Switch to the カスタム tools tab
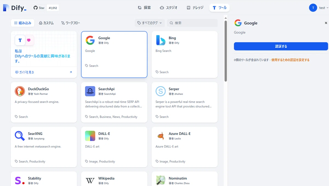Viewport: 329px width, 186px height. (46, 23)
